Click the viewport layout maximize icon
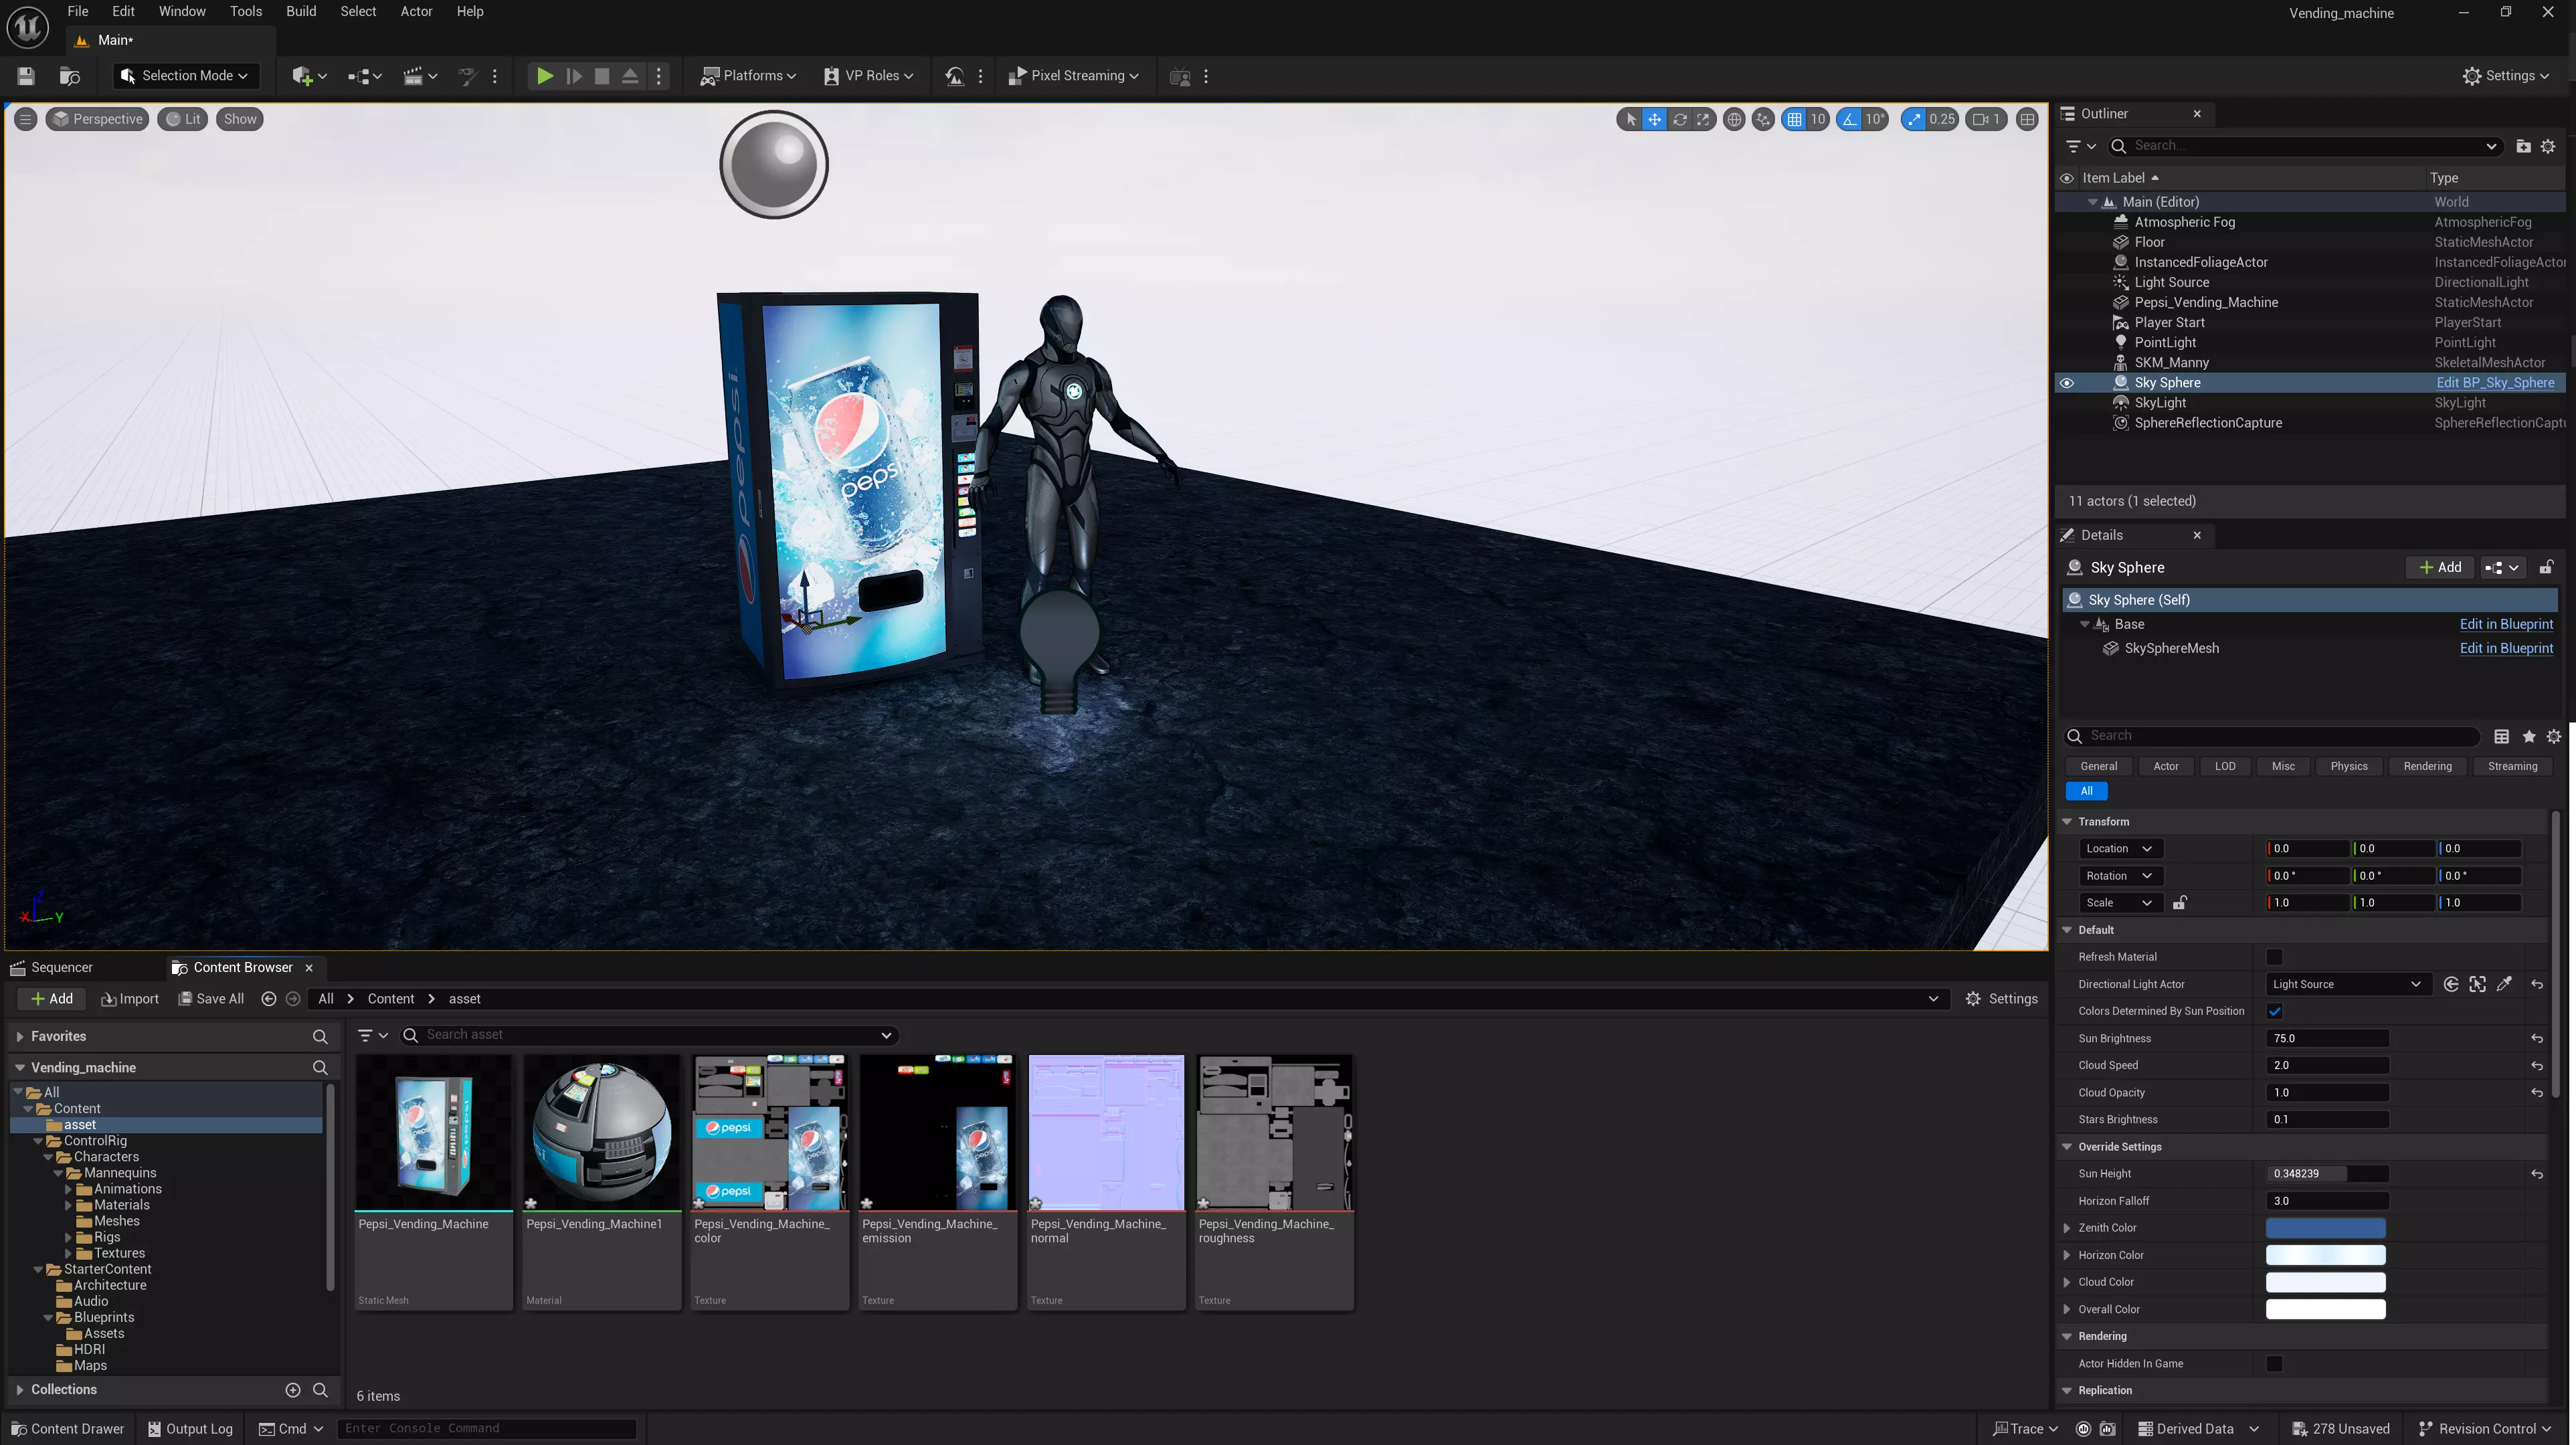The height and width of the screenshot is (1445, 2576). coord(2027,119)
